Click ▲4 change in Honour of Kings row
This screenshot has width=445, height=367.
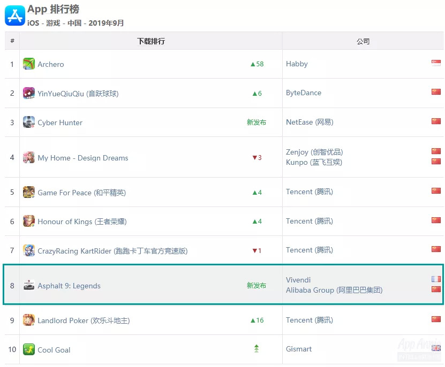(x=257, y=221)
